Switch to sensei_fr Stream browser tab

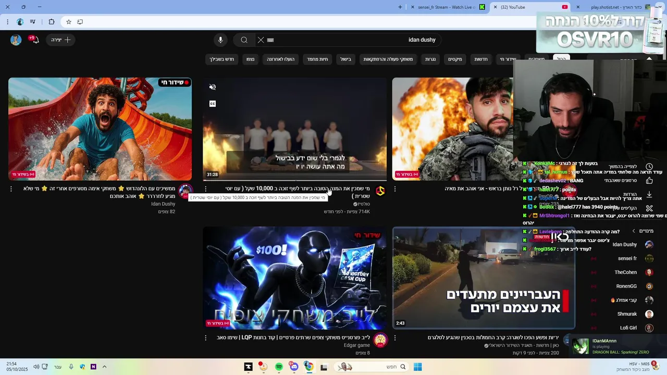pos(448,7)
